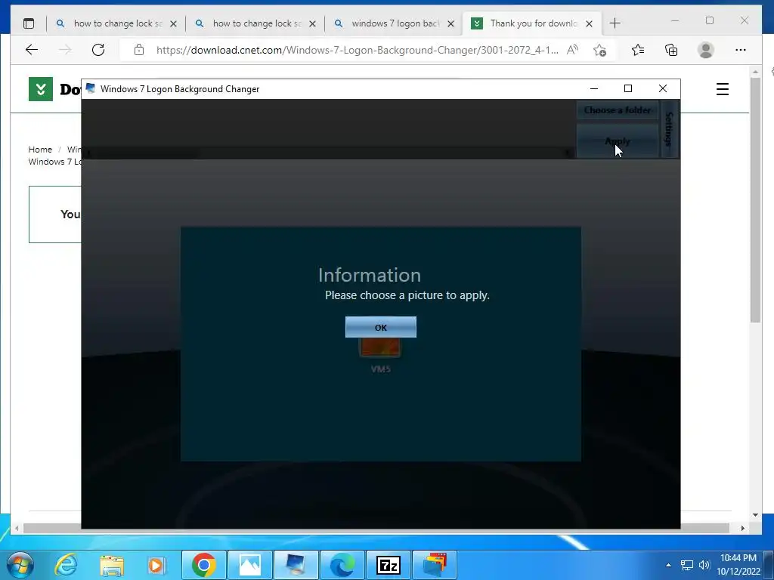Switch to Microsoft Edge taskbar icon
Viewport: 774px width, 580px height.
[x=342, y=565]
